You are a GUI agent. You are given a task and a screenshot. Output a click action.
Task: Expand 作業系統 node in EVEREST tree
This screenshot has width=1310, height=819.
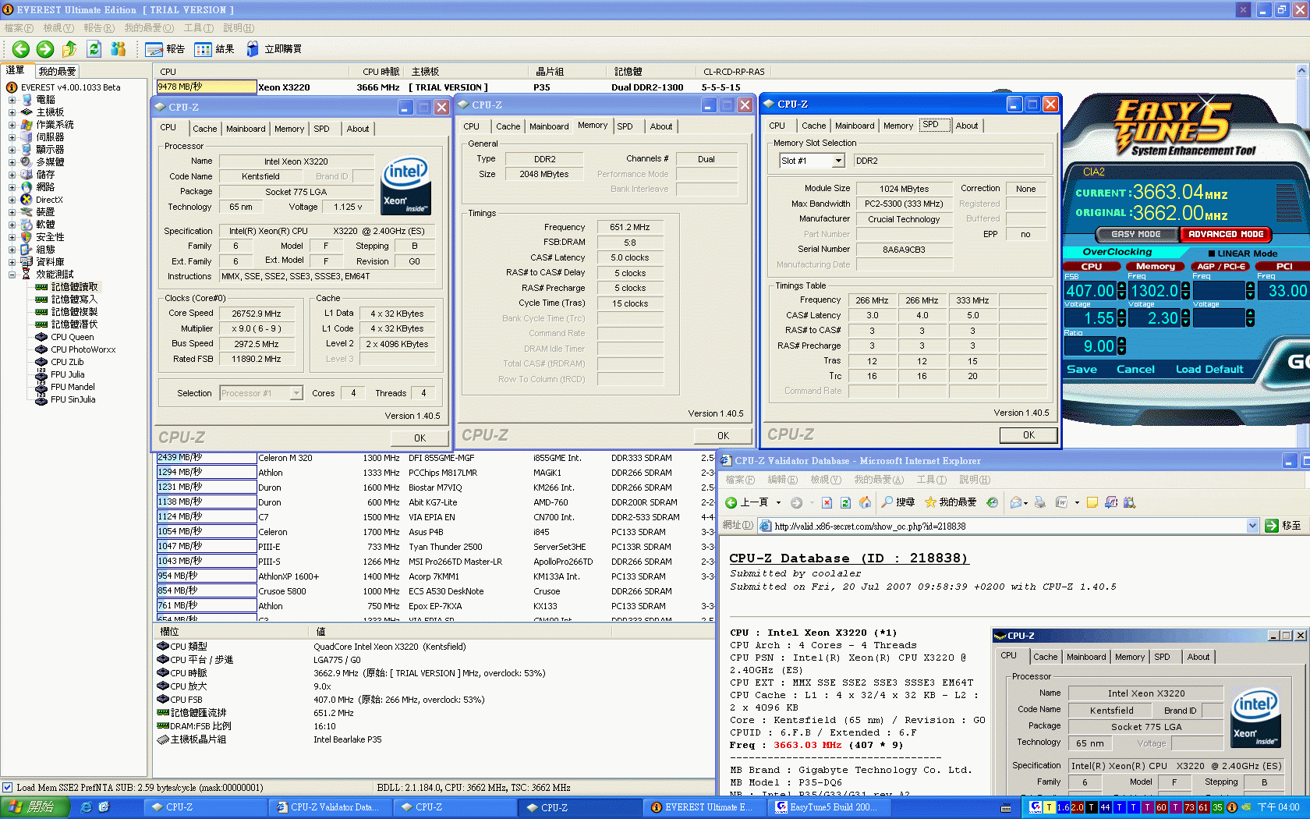[x=12, y=125]
